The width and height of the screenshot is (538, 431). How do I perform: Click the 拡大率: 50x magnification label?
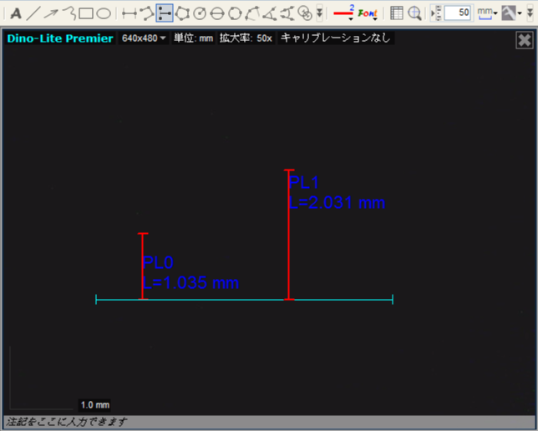(x=246, y=38)
